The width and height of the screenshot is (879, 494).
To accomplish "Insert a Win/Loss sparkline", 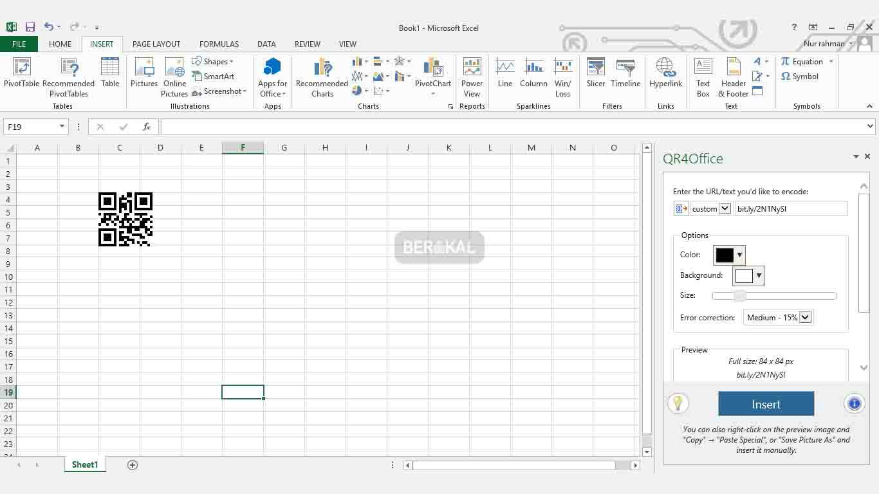I will (x=563, y=78).
